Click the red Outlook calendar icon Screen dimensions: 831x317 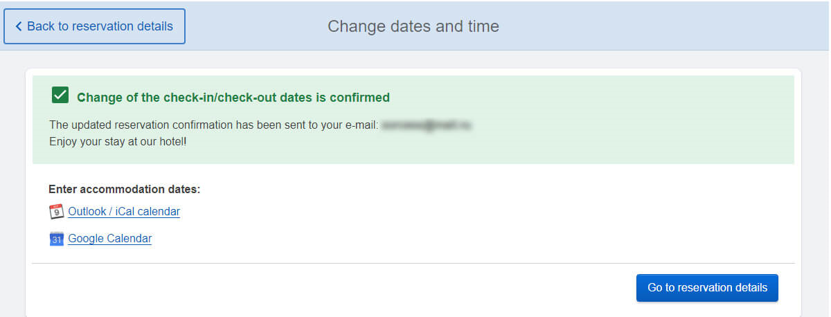(57, 212)
